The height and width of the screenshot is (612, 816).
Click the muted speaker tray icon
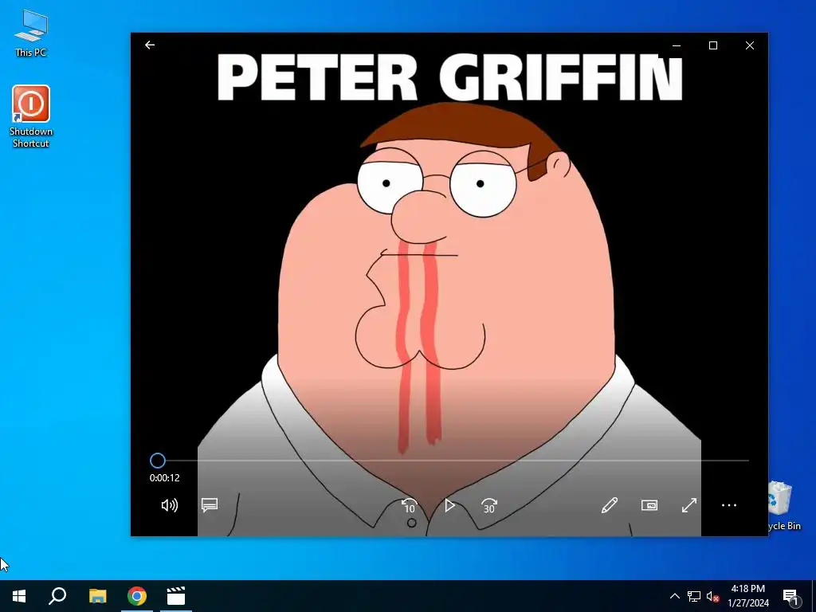712,596
